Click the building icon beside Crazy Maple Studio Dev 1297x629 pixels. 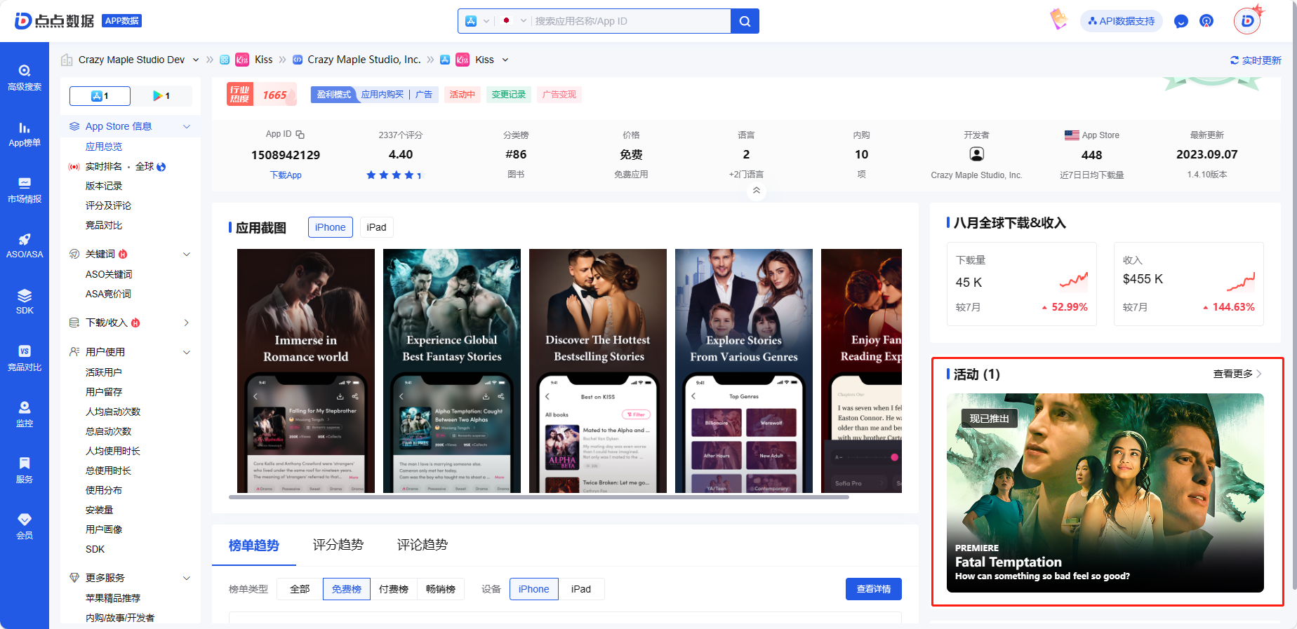click(x=67, y=60)
